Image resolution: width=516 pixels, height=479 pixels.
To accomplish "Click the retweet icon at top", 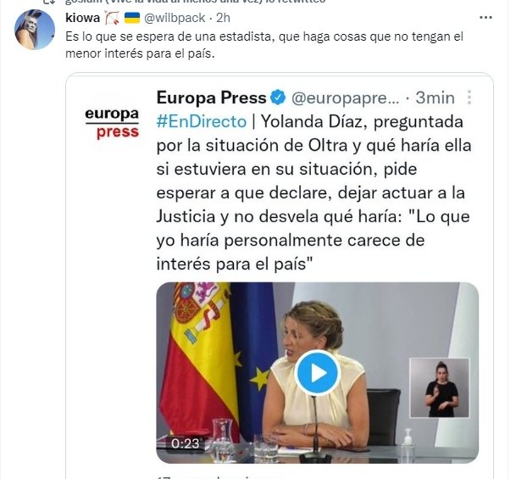I will 50,2.
